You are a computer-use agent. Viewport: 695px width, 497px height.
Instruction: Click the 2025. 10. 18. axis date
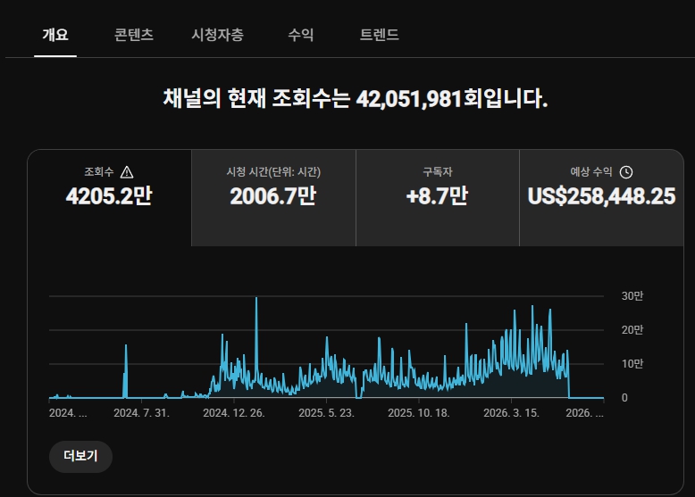coord(418,413)
